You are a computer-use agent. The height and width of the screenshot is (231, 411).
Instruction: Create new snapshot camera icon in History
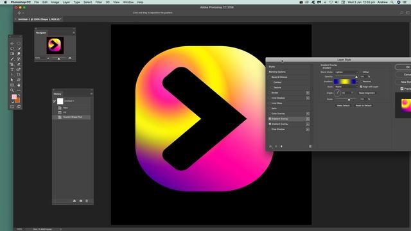coord(81,201)
